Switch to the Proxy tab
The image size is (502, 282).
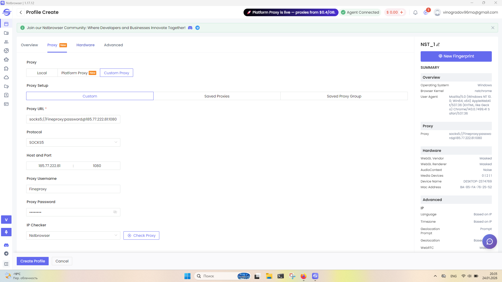57,45
